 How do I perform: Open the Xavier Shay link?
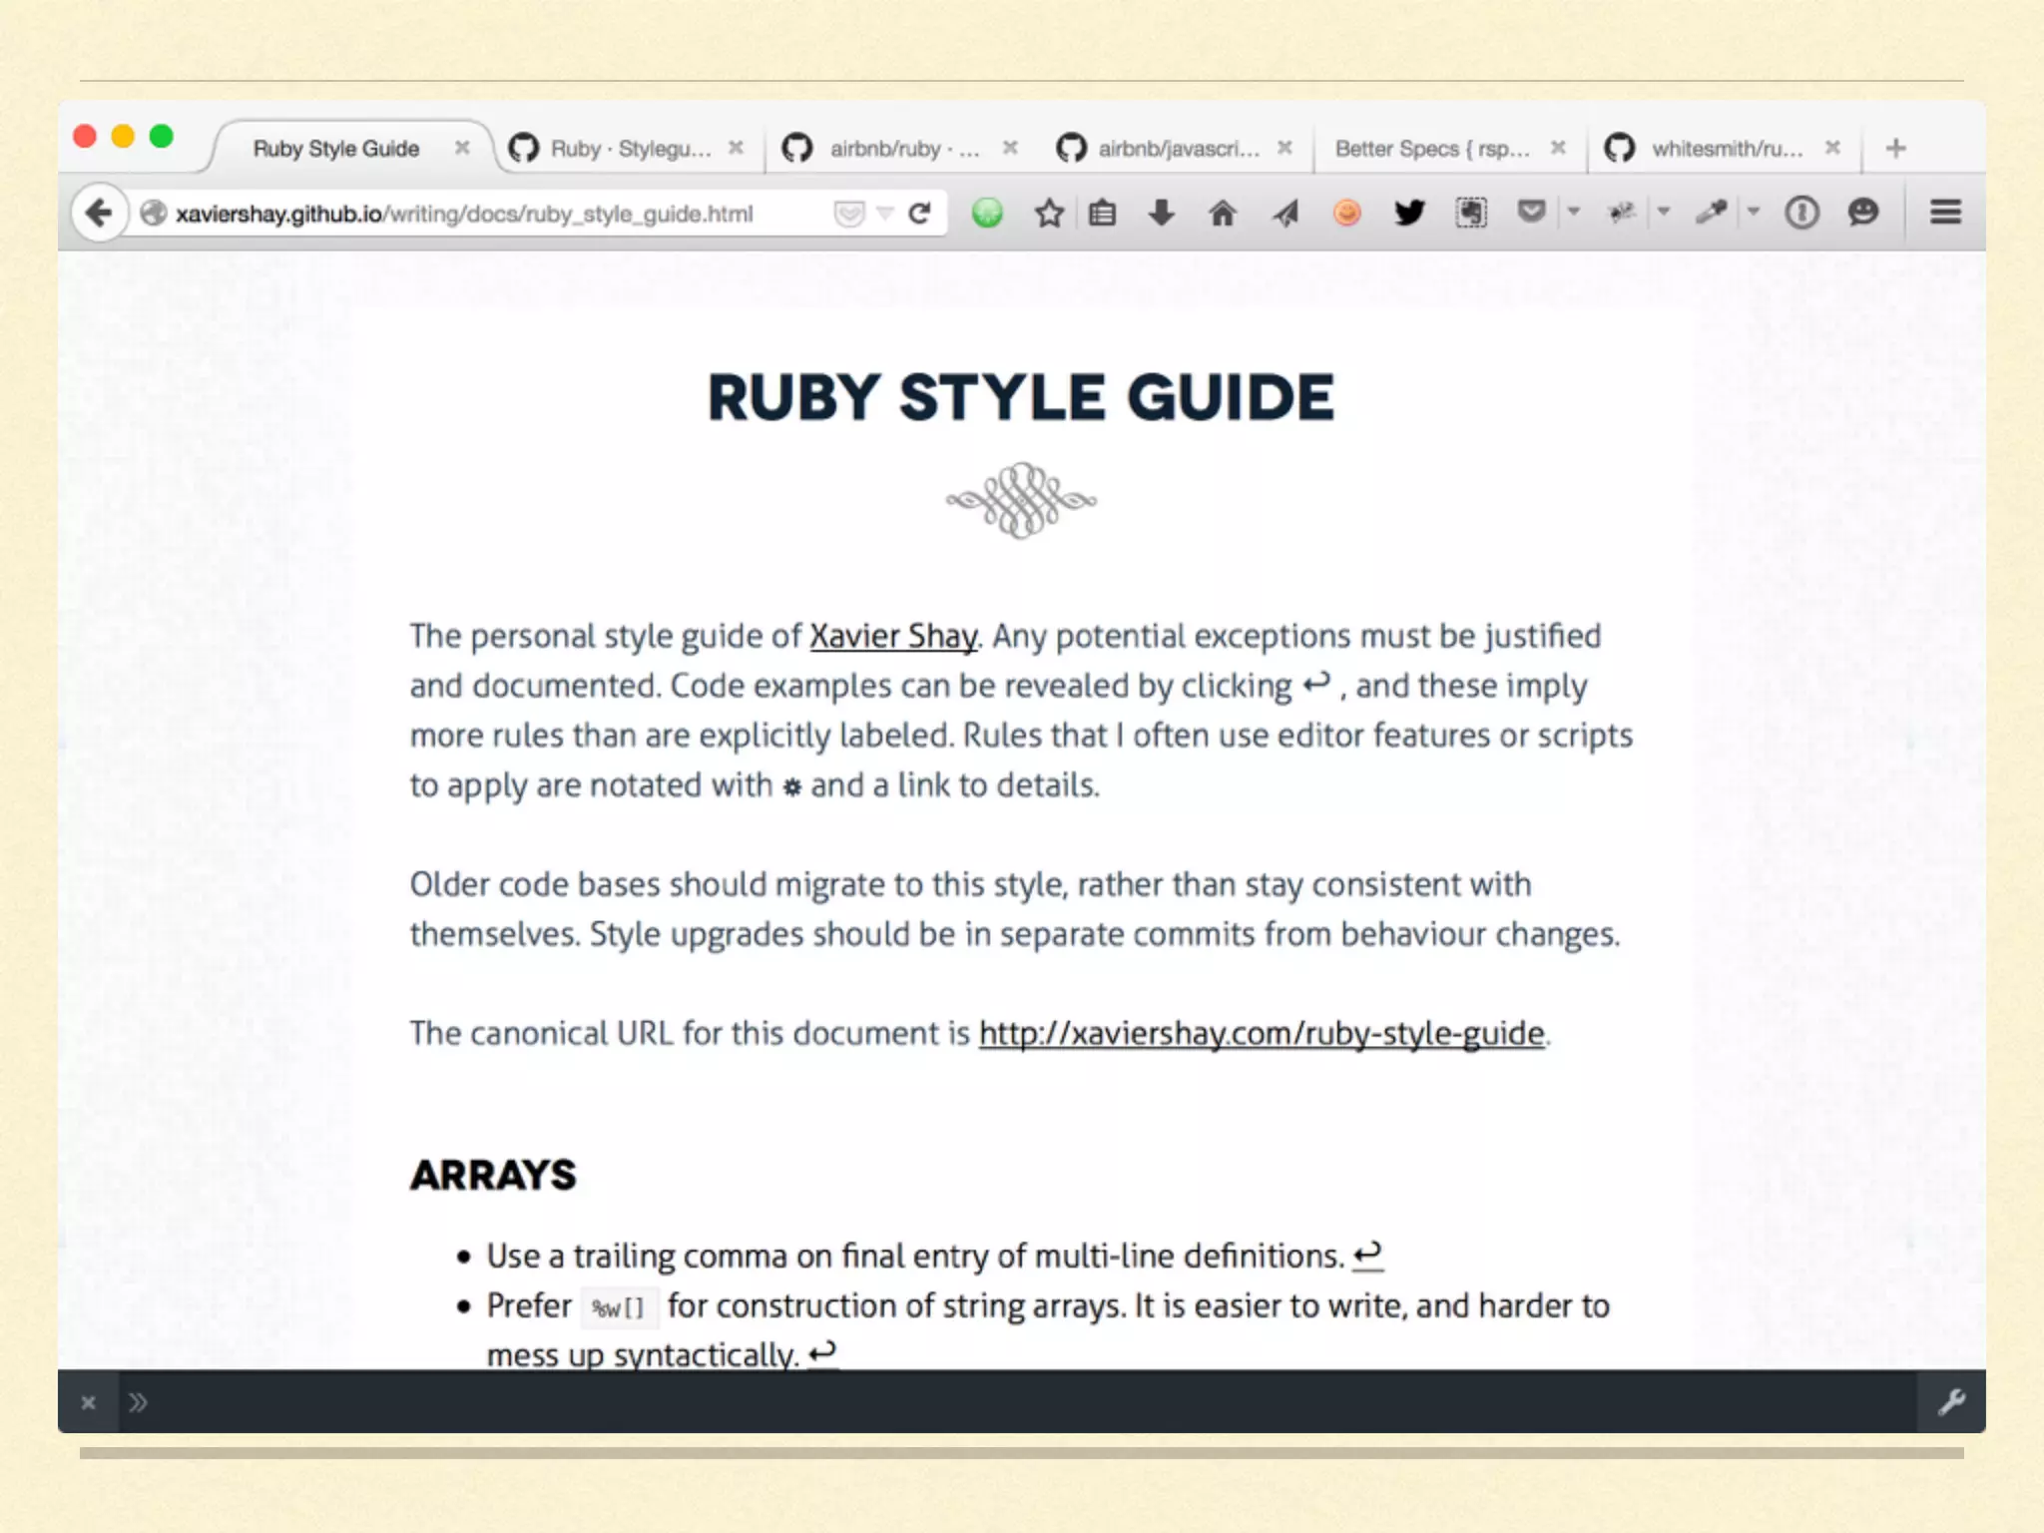tap(892, 636)
